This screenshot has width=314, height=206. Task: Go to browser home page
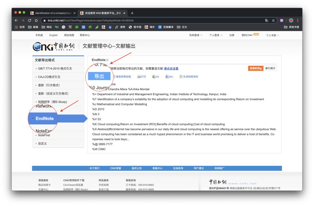pyautogui.click(x=36, y=20)
